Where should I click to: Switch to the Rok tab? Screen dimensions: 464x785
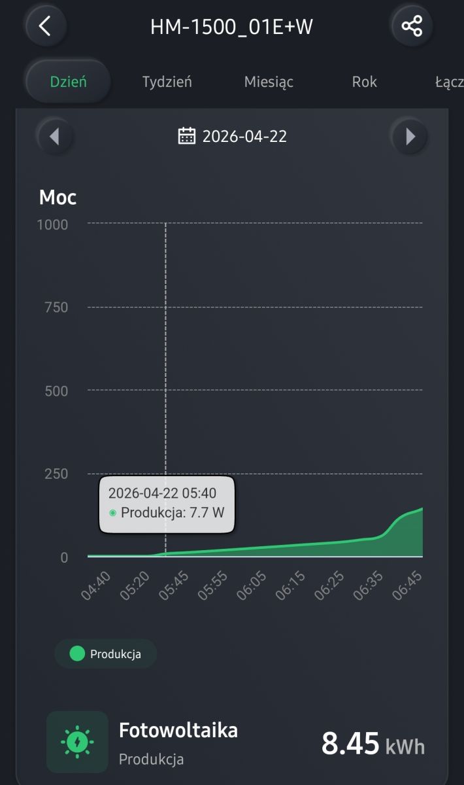tap(365, 82)
